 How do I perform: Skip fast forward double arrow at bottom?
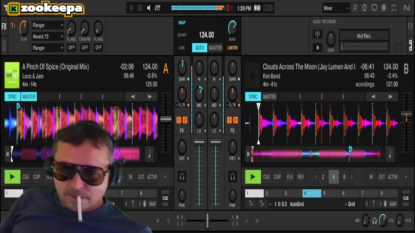coord(256,221)
